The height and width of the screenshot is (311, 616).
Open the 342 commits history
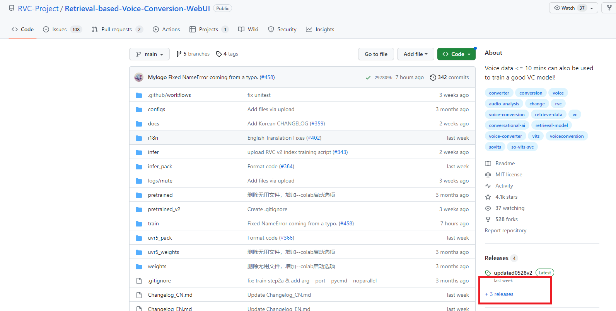[x=449, y=77]
